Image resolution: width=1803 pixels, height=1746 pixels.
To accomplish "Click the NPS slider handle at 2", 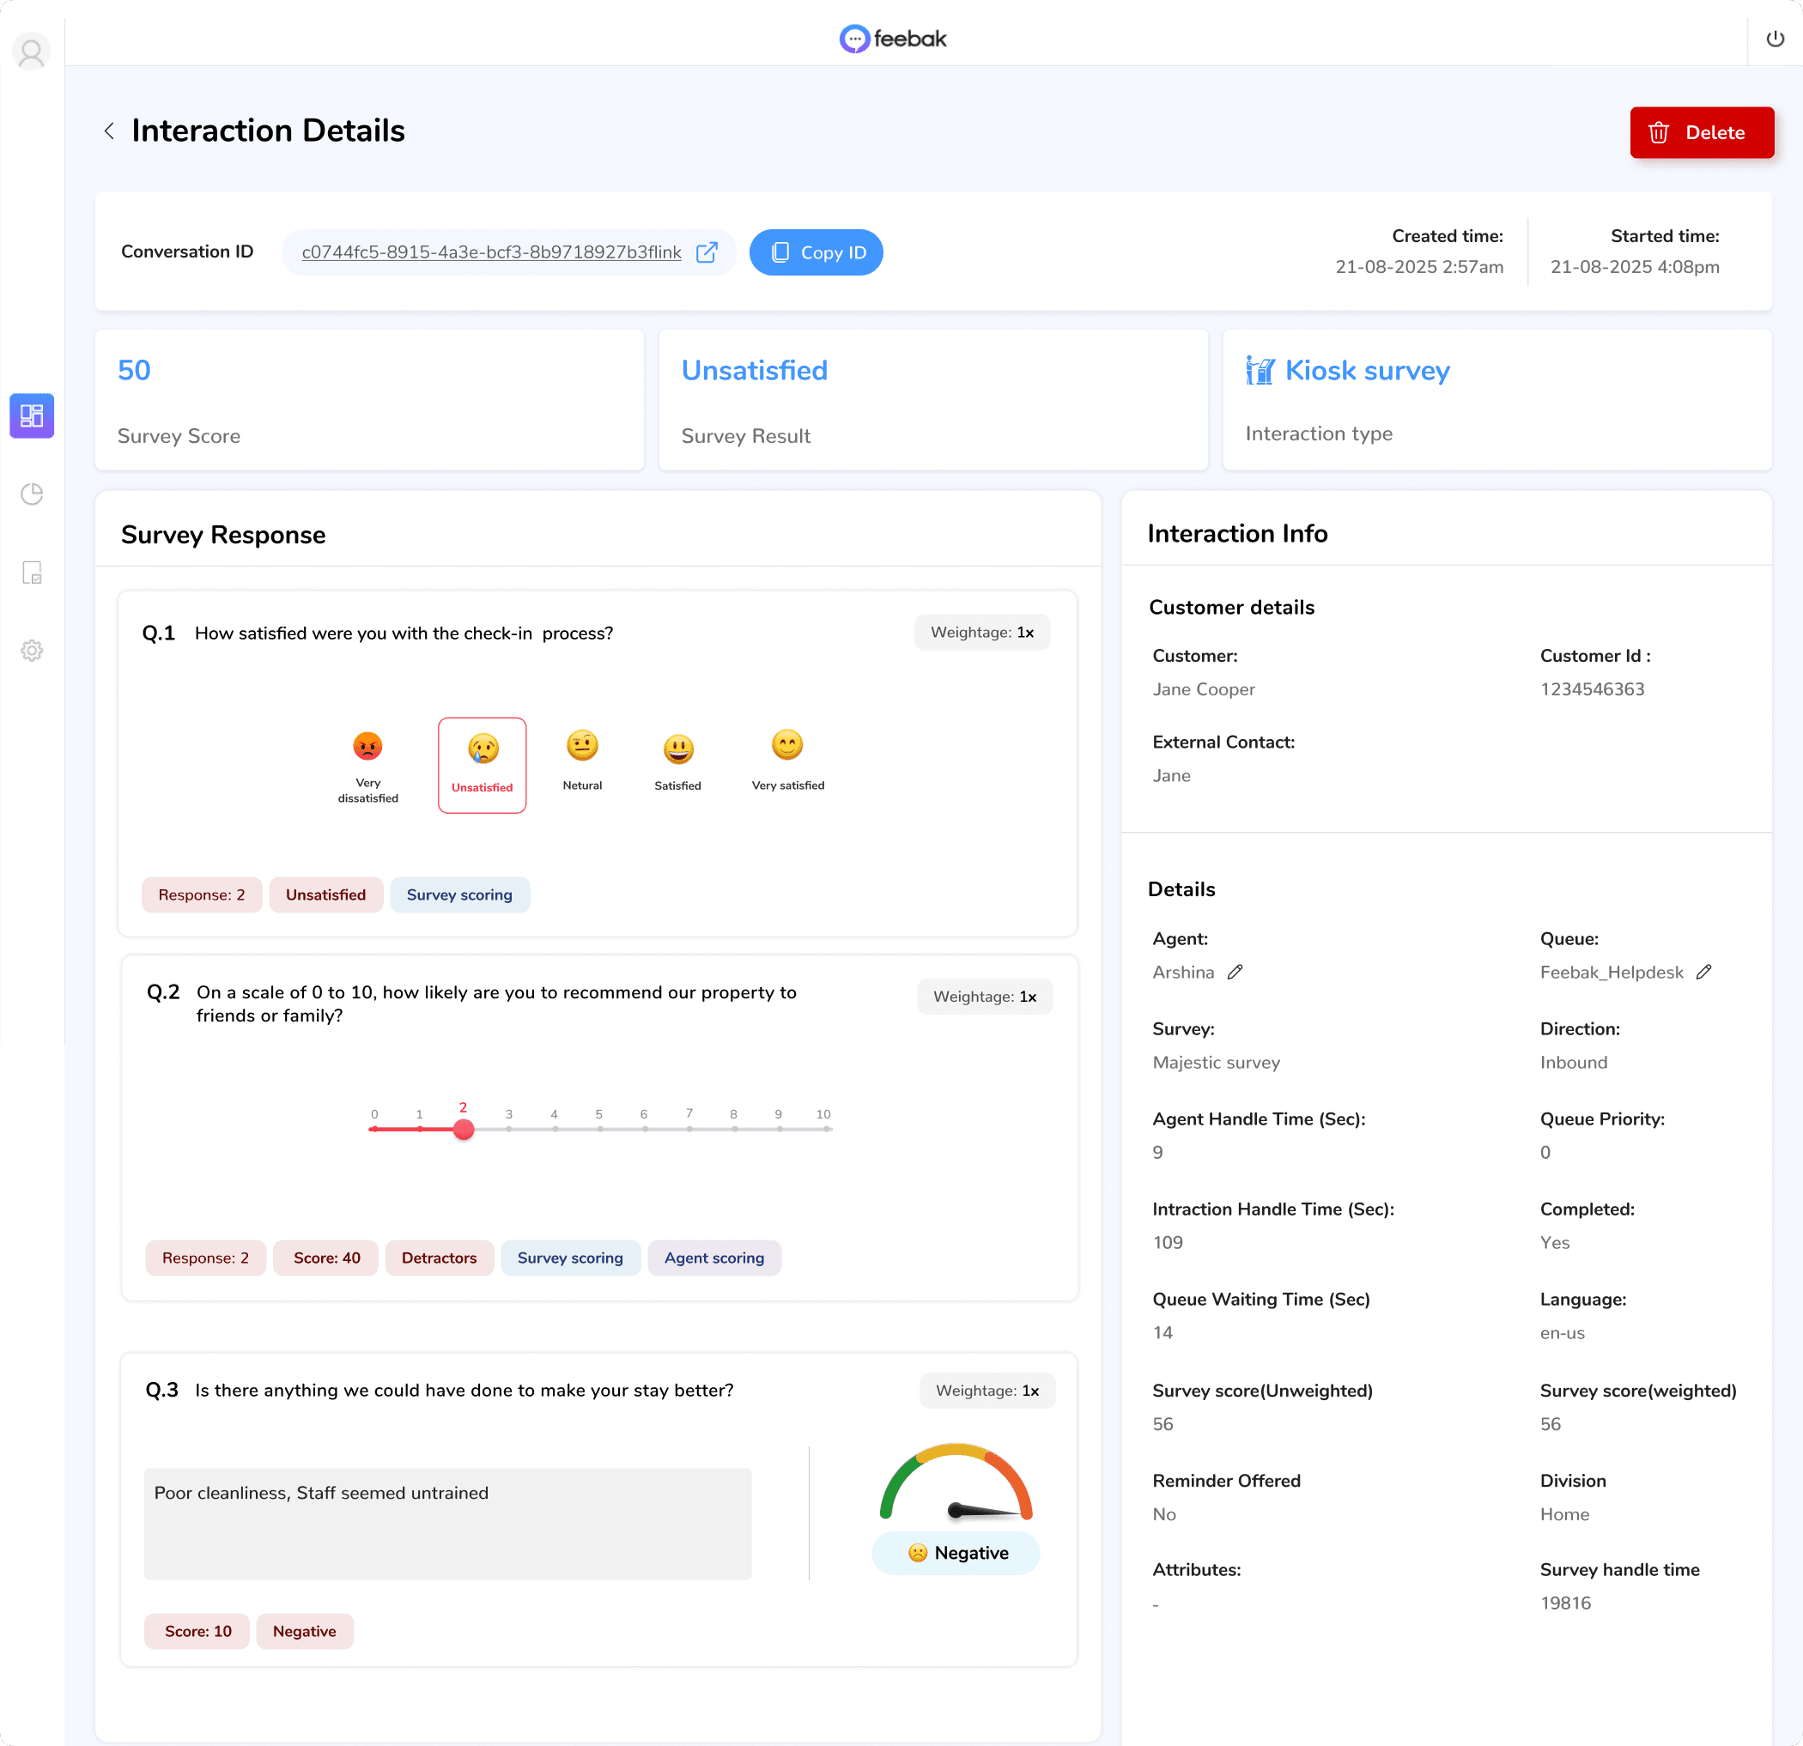I will pyautogui.click(x=464, y=1129).
